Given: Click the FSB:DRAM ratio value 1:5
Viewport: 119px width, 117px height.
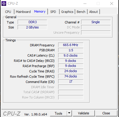Looking at the screenshot, I should click(x=71, y=50).
